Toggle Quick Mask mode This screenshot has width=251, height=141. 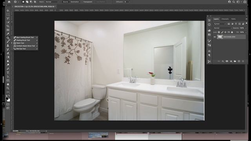8,104
